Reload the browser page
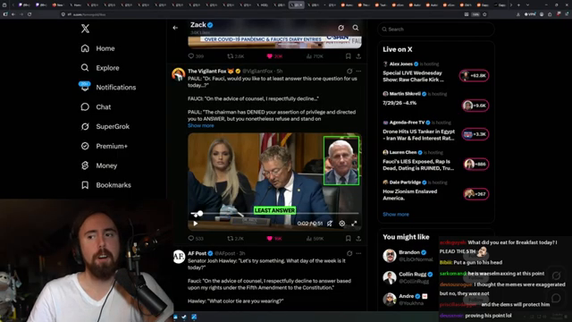Viewport: 572px width, 322px height. click(x=29, y=14)
